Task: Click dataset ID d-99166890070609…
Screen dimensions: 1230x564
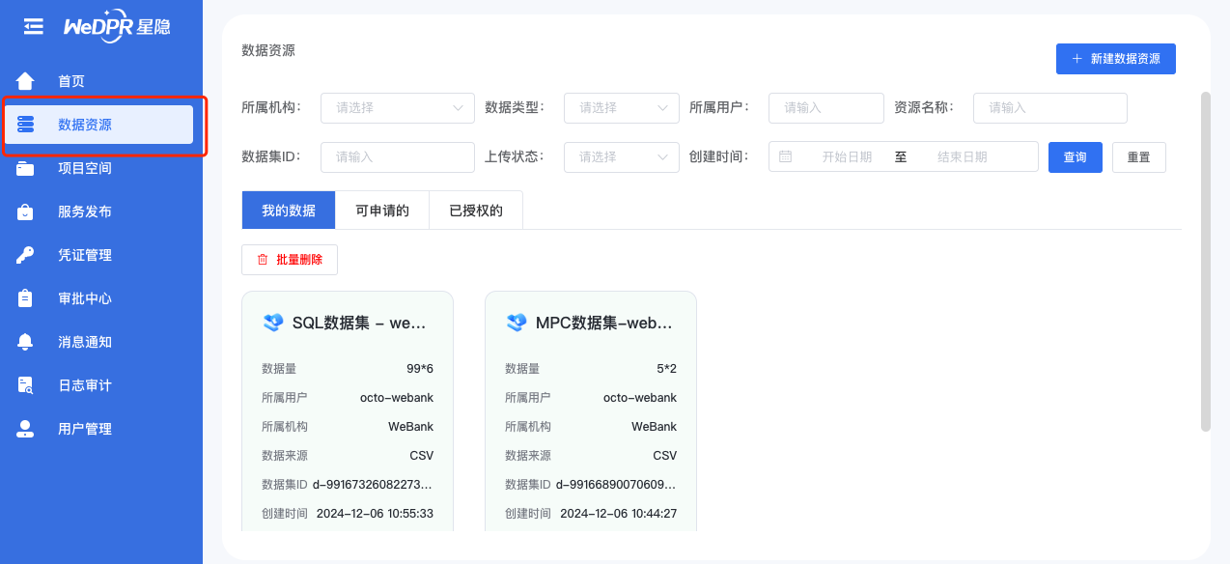Action: coord(616,485)
